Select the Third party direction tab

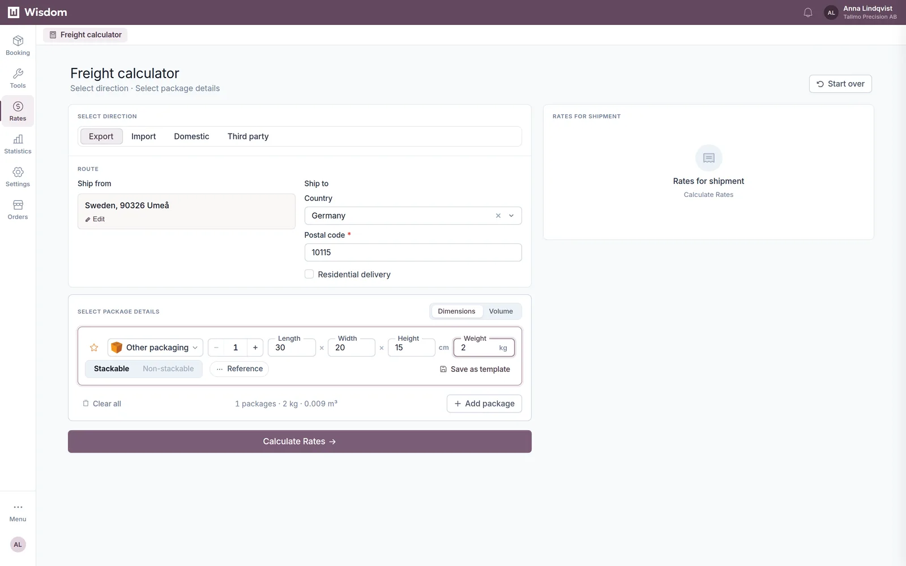pos(248,136)
